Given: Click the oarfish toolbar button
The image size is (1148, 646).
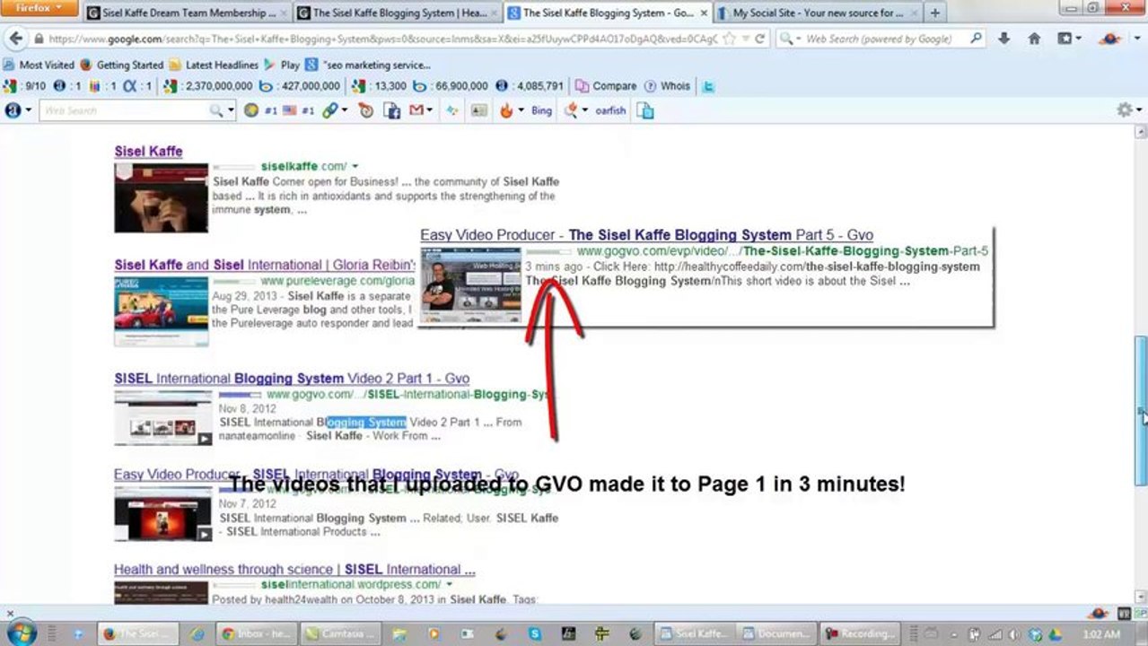Looking at the screenshot, I should tap(610, 110).
